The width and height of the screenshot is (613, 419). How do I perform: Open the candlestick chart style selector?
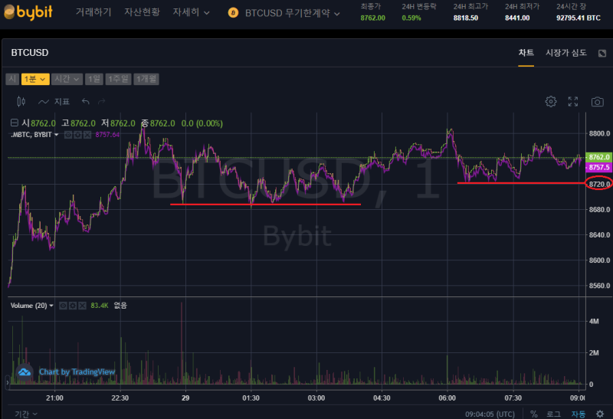(x=21, y=101)
